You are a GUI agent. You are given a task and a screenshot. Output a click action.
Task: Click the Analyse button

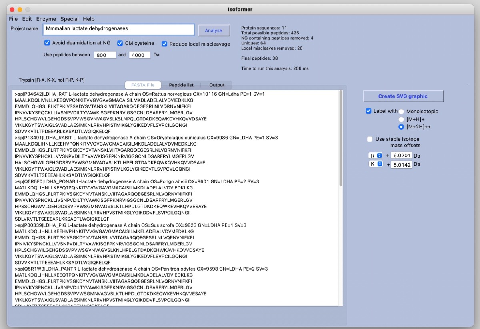click(214, 30)
